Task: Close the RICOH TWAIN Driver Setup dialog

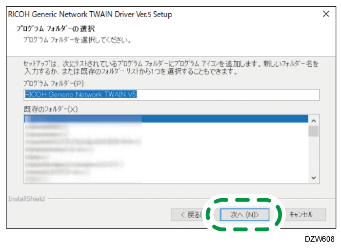Action: click(x=326, y=14)
